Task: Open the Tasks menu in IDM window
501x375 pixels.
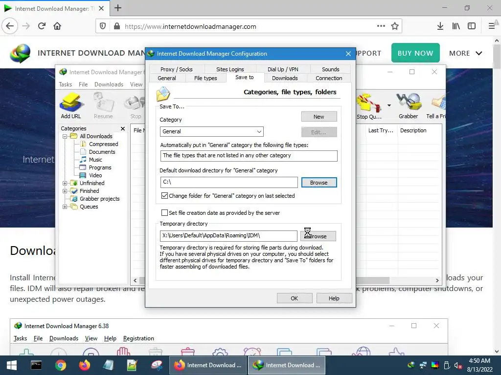Action: point(65,84)
